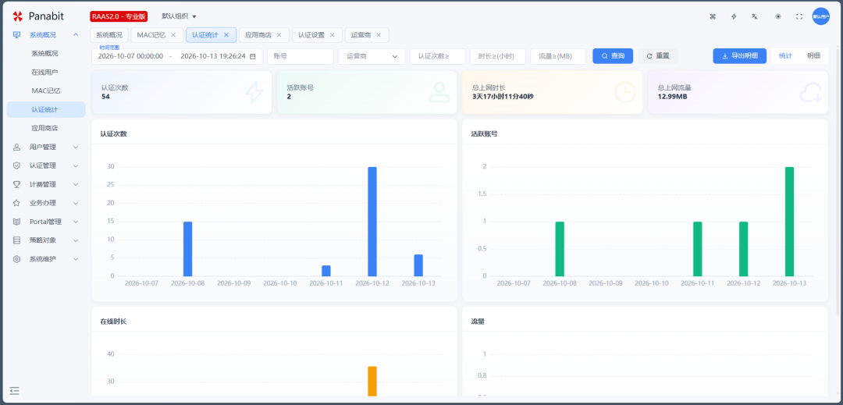Click the 查询 search button

[613, 56]
